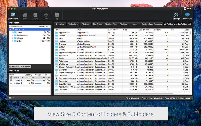Click the Delete trash icon
The height and width of the screenshot is (126, 201).
click(25, 15)
